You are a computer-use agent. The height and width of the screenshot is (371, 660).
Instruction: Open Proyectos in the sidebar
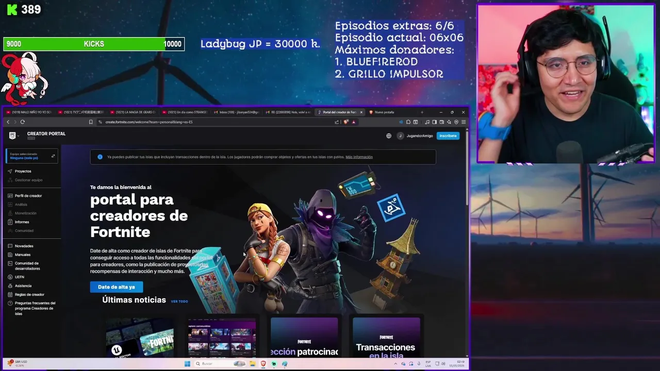[23, 171]
